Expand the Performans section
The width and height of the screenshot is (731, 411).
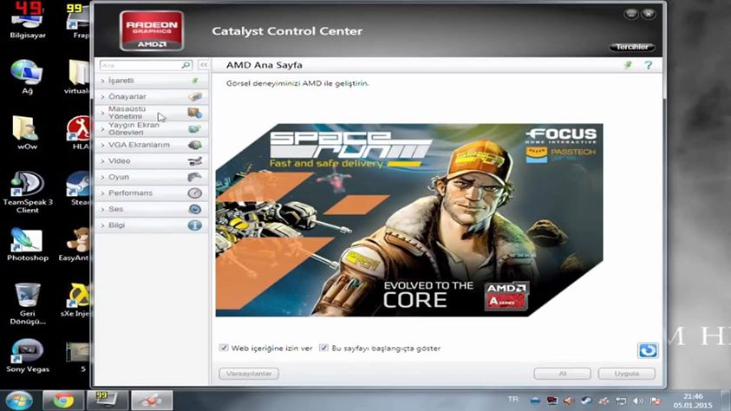(151, 192)
